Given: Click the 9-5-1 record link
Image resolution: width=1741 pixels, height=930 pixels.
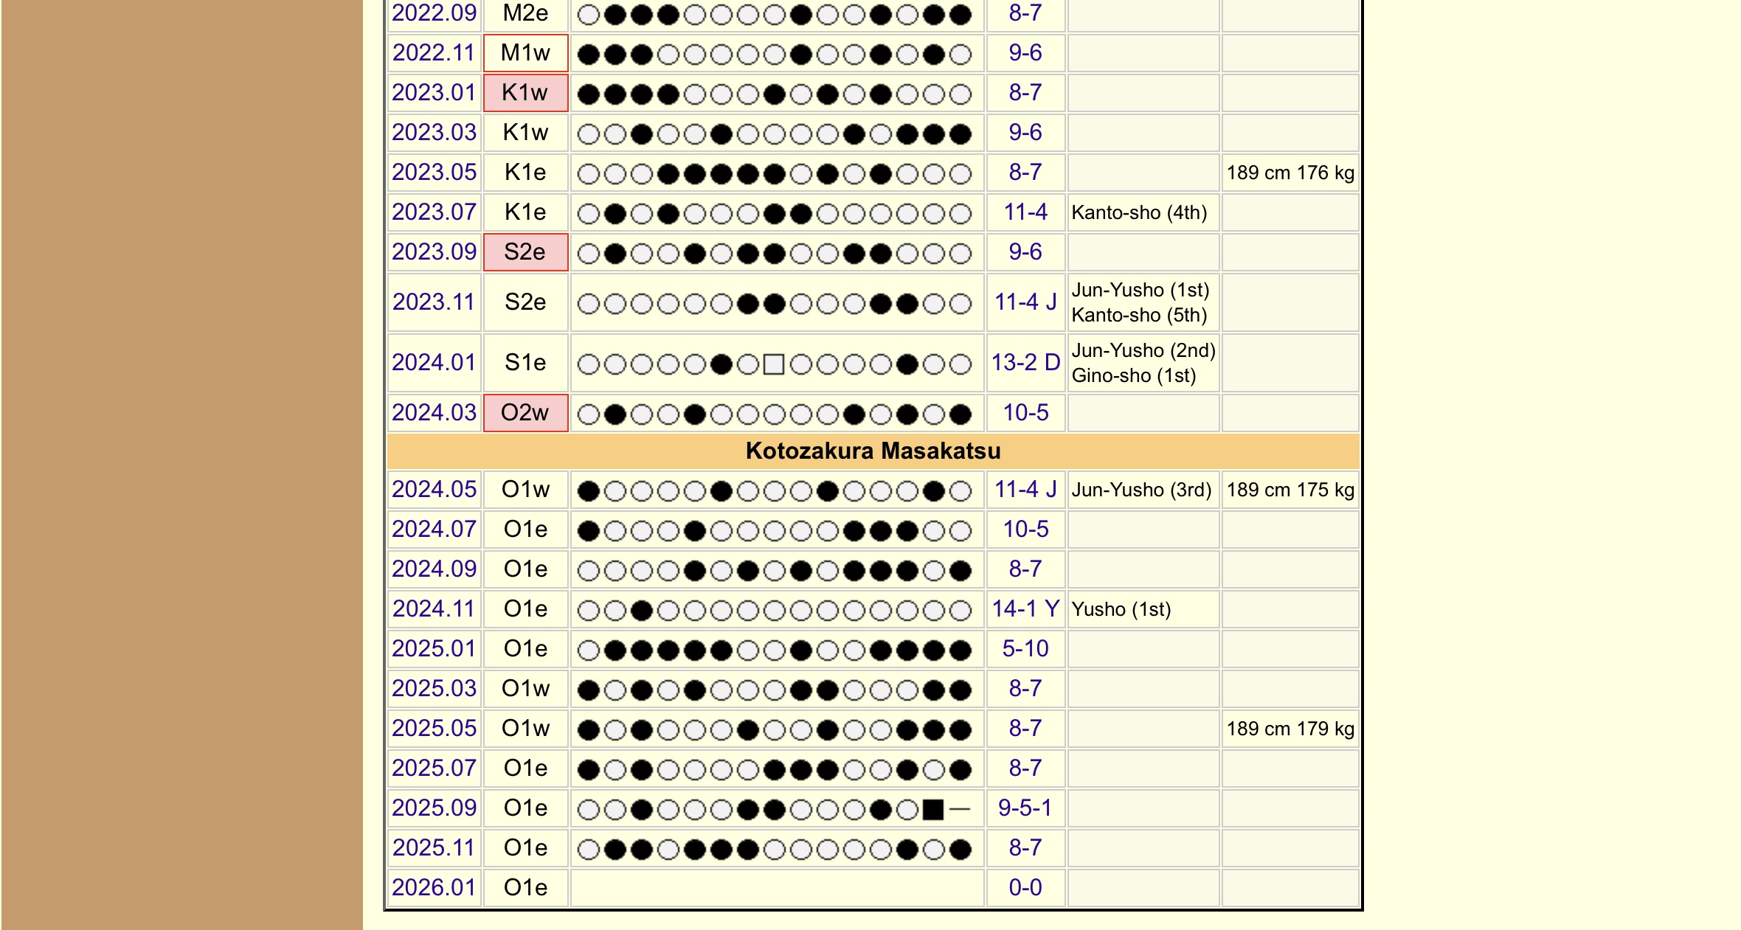Looking at the screenshot, I should click(x=1025, y=808).
